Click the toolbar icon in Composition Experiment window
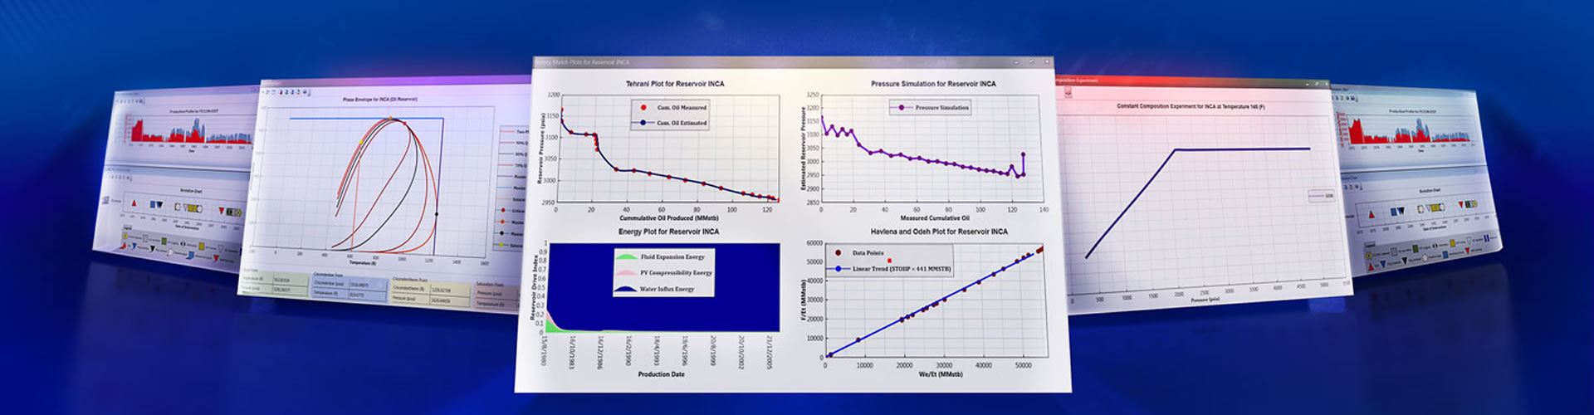 click(1068, 93)
